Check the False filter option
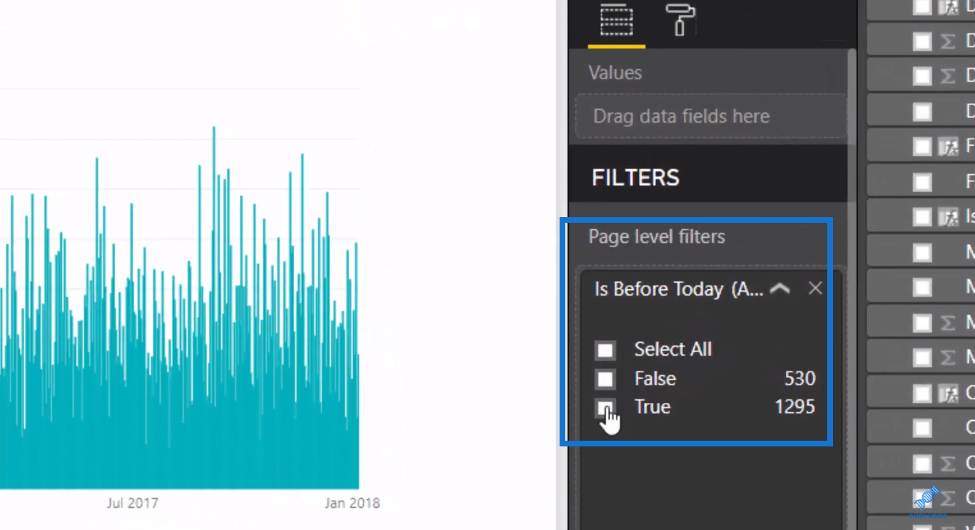Image resolution: width=975 pixels, height=530 pixels. tap(605, 379)
